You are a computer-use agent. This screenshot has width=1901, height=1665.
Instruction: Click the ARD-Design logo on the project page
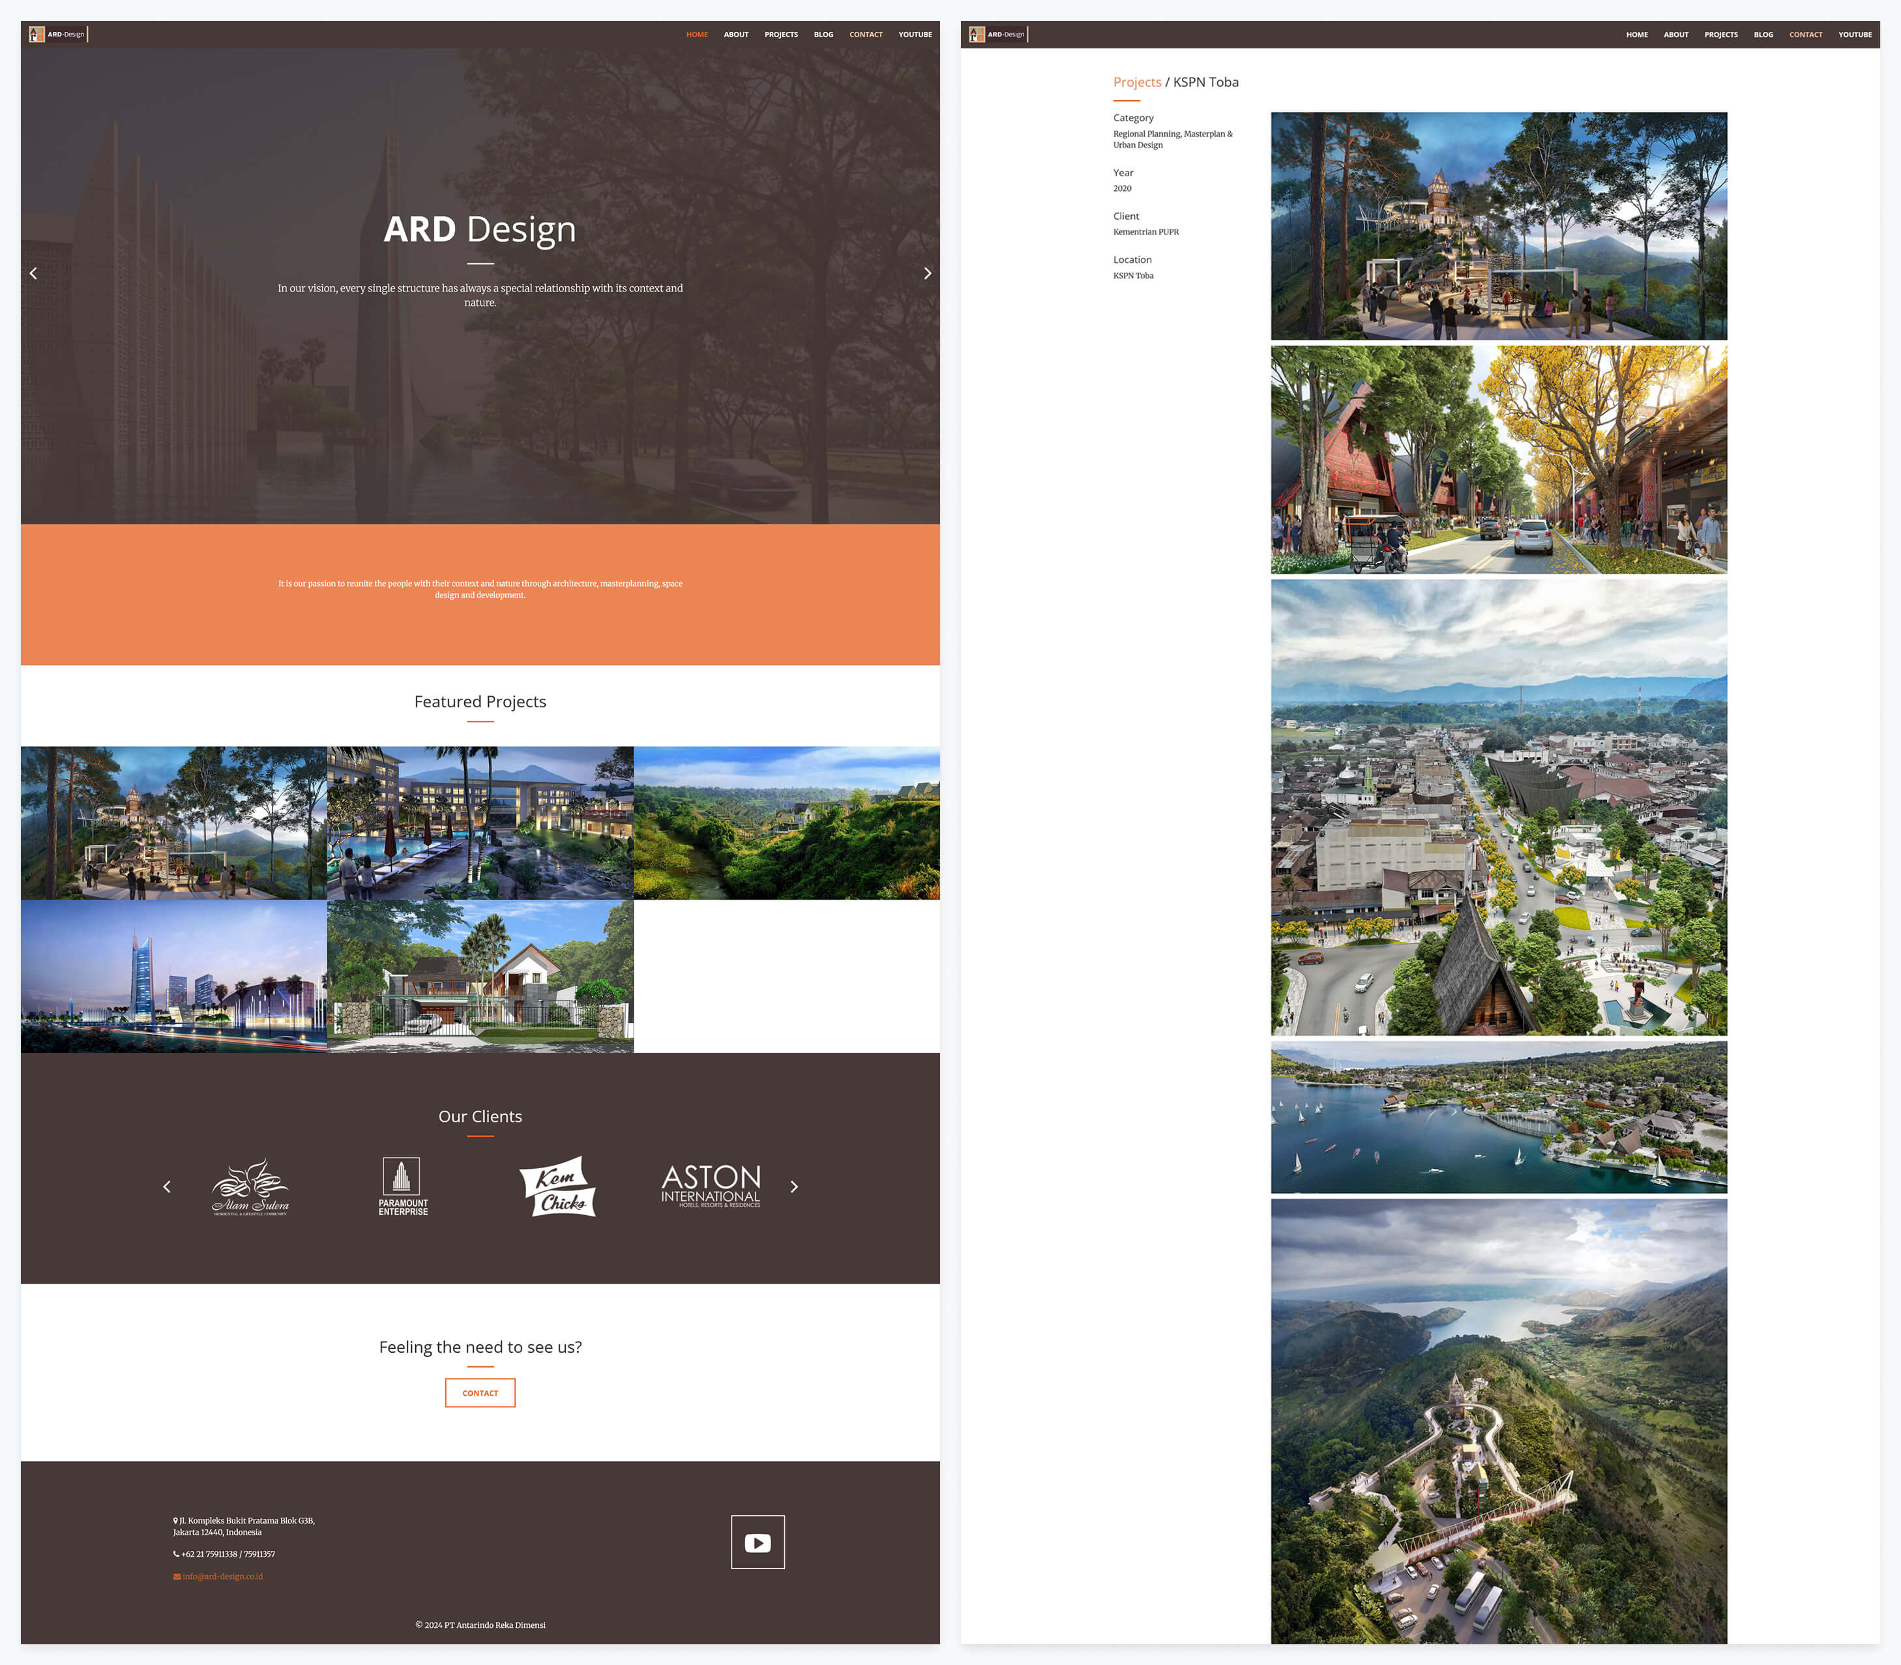click(998, 35)
